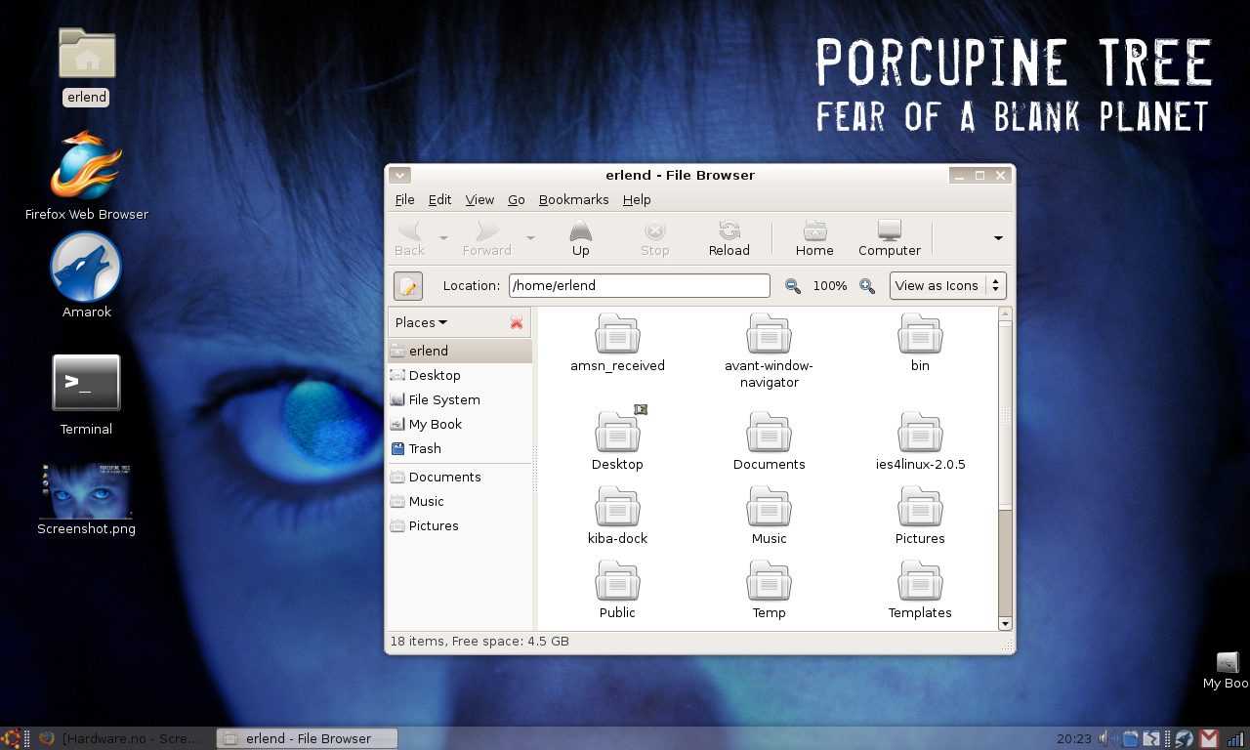Click the Stop toolbar button
Image resolution: width=1250 pixels, height=750 pixels.
click(655, 237)
